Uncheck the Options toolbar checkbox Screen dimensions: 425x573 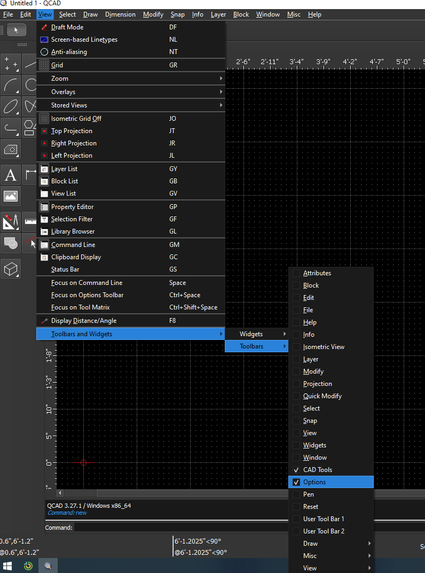tap(296, 482)
